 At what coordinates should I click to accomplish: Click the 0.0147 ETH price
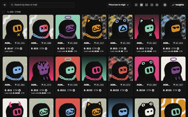click(12, 49)
